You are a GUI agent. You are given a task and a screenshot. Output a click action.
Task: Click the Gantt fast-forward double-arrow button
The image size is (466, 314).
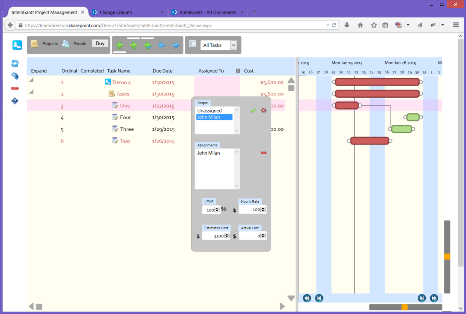434,298
